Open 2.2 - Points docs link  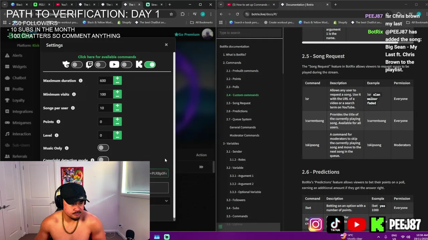point(233,79)
